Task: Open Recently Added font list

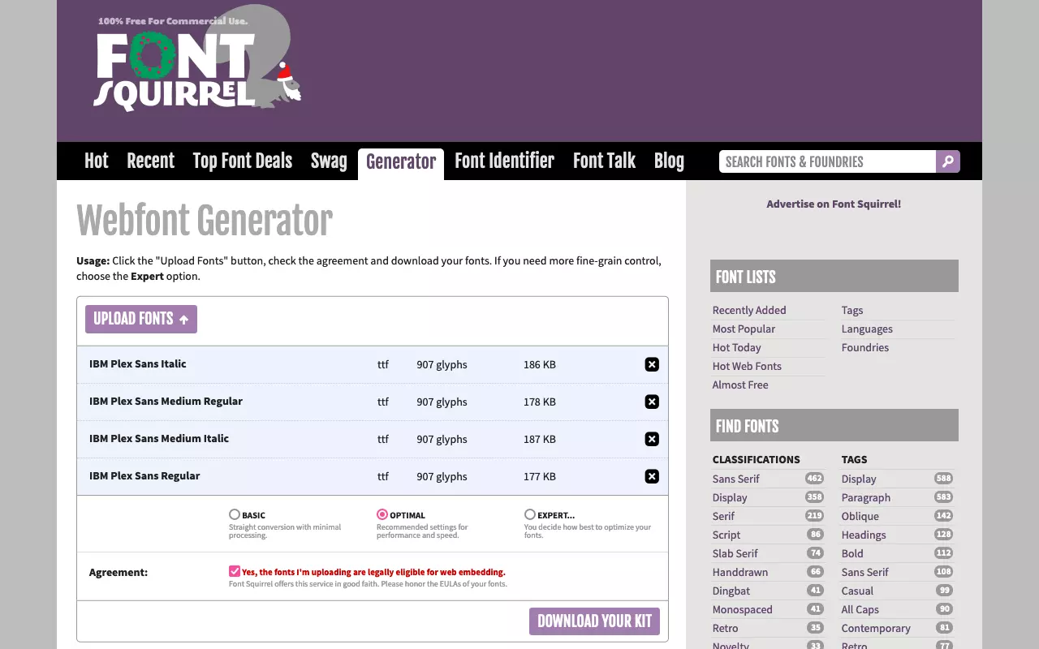Action: [749, 310]
